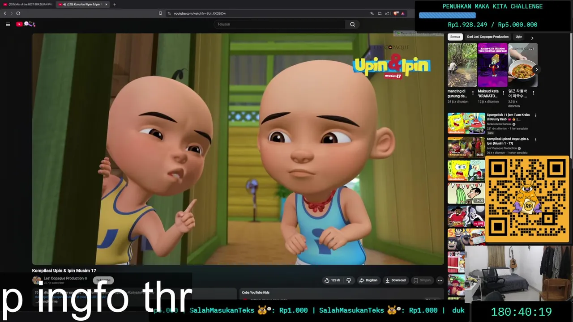Image resolution: width=573 pixels, height=322 pixels.
Task: Dislike the video with thumbs-down
Action: pyautogui.click(x=349, y=280)
